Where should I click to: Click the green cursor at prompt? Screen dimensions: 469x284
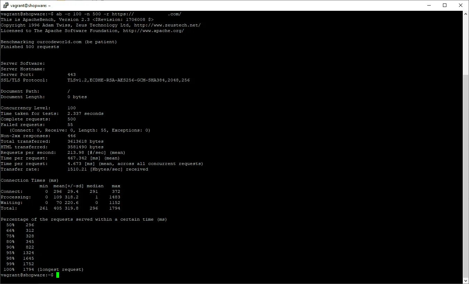pos(58,275)
